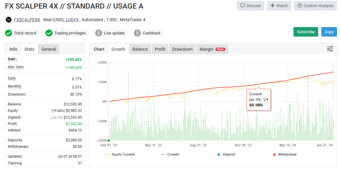Switch to the Drawdown chart tab

click(x=182, y=49)
